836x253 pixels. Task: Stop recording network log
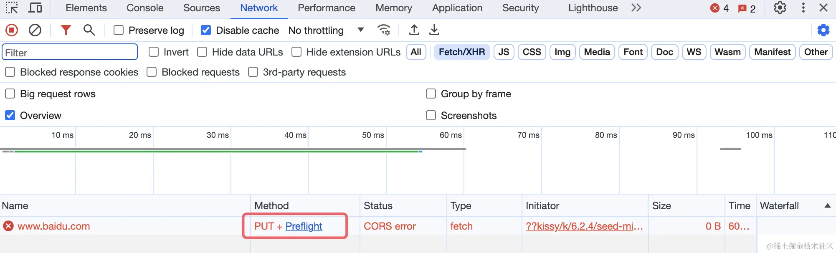(x=12, y=30)
